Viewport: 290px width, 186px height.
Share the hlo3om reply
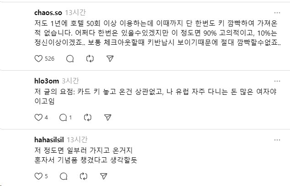107,118
